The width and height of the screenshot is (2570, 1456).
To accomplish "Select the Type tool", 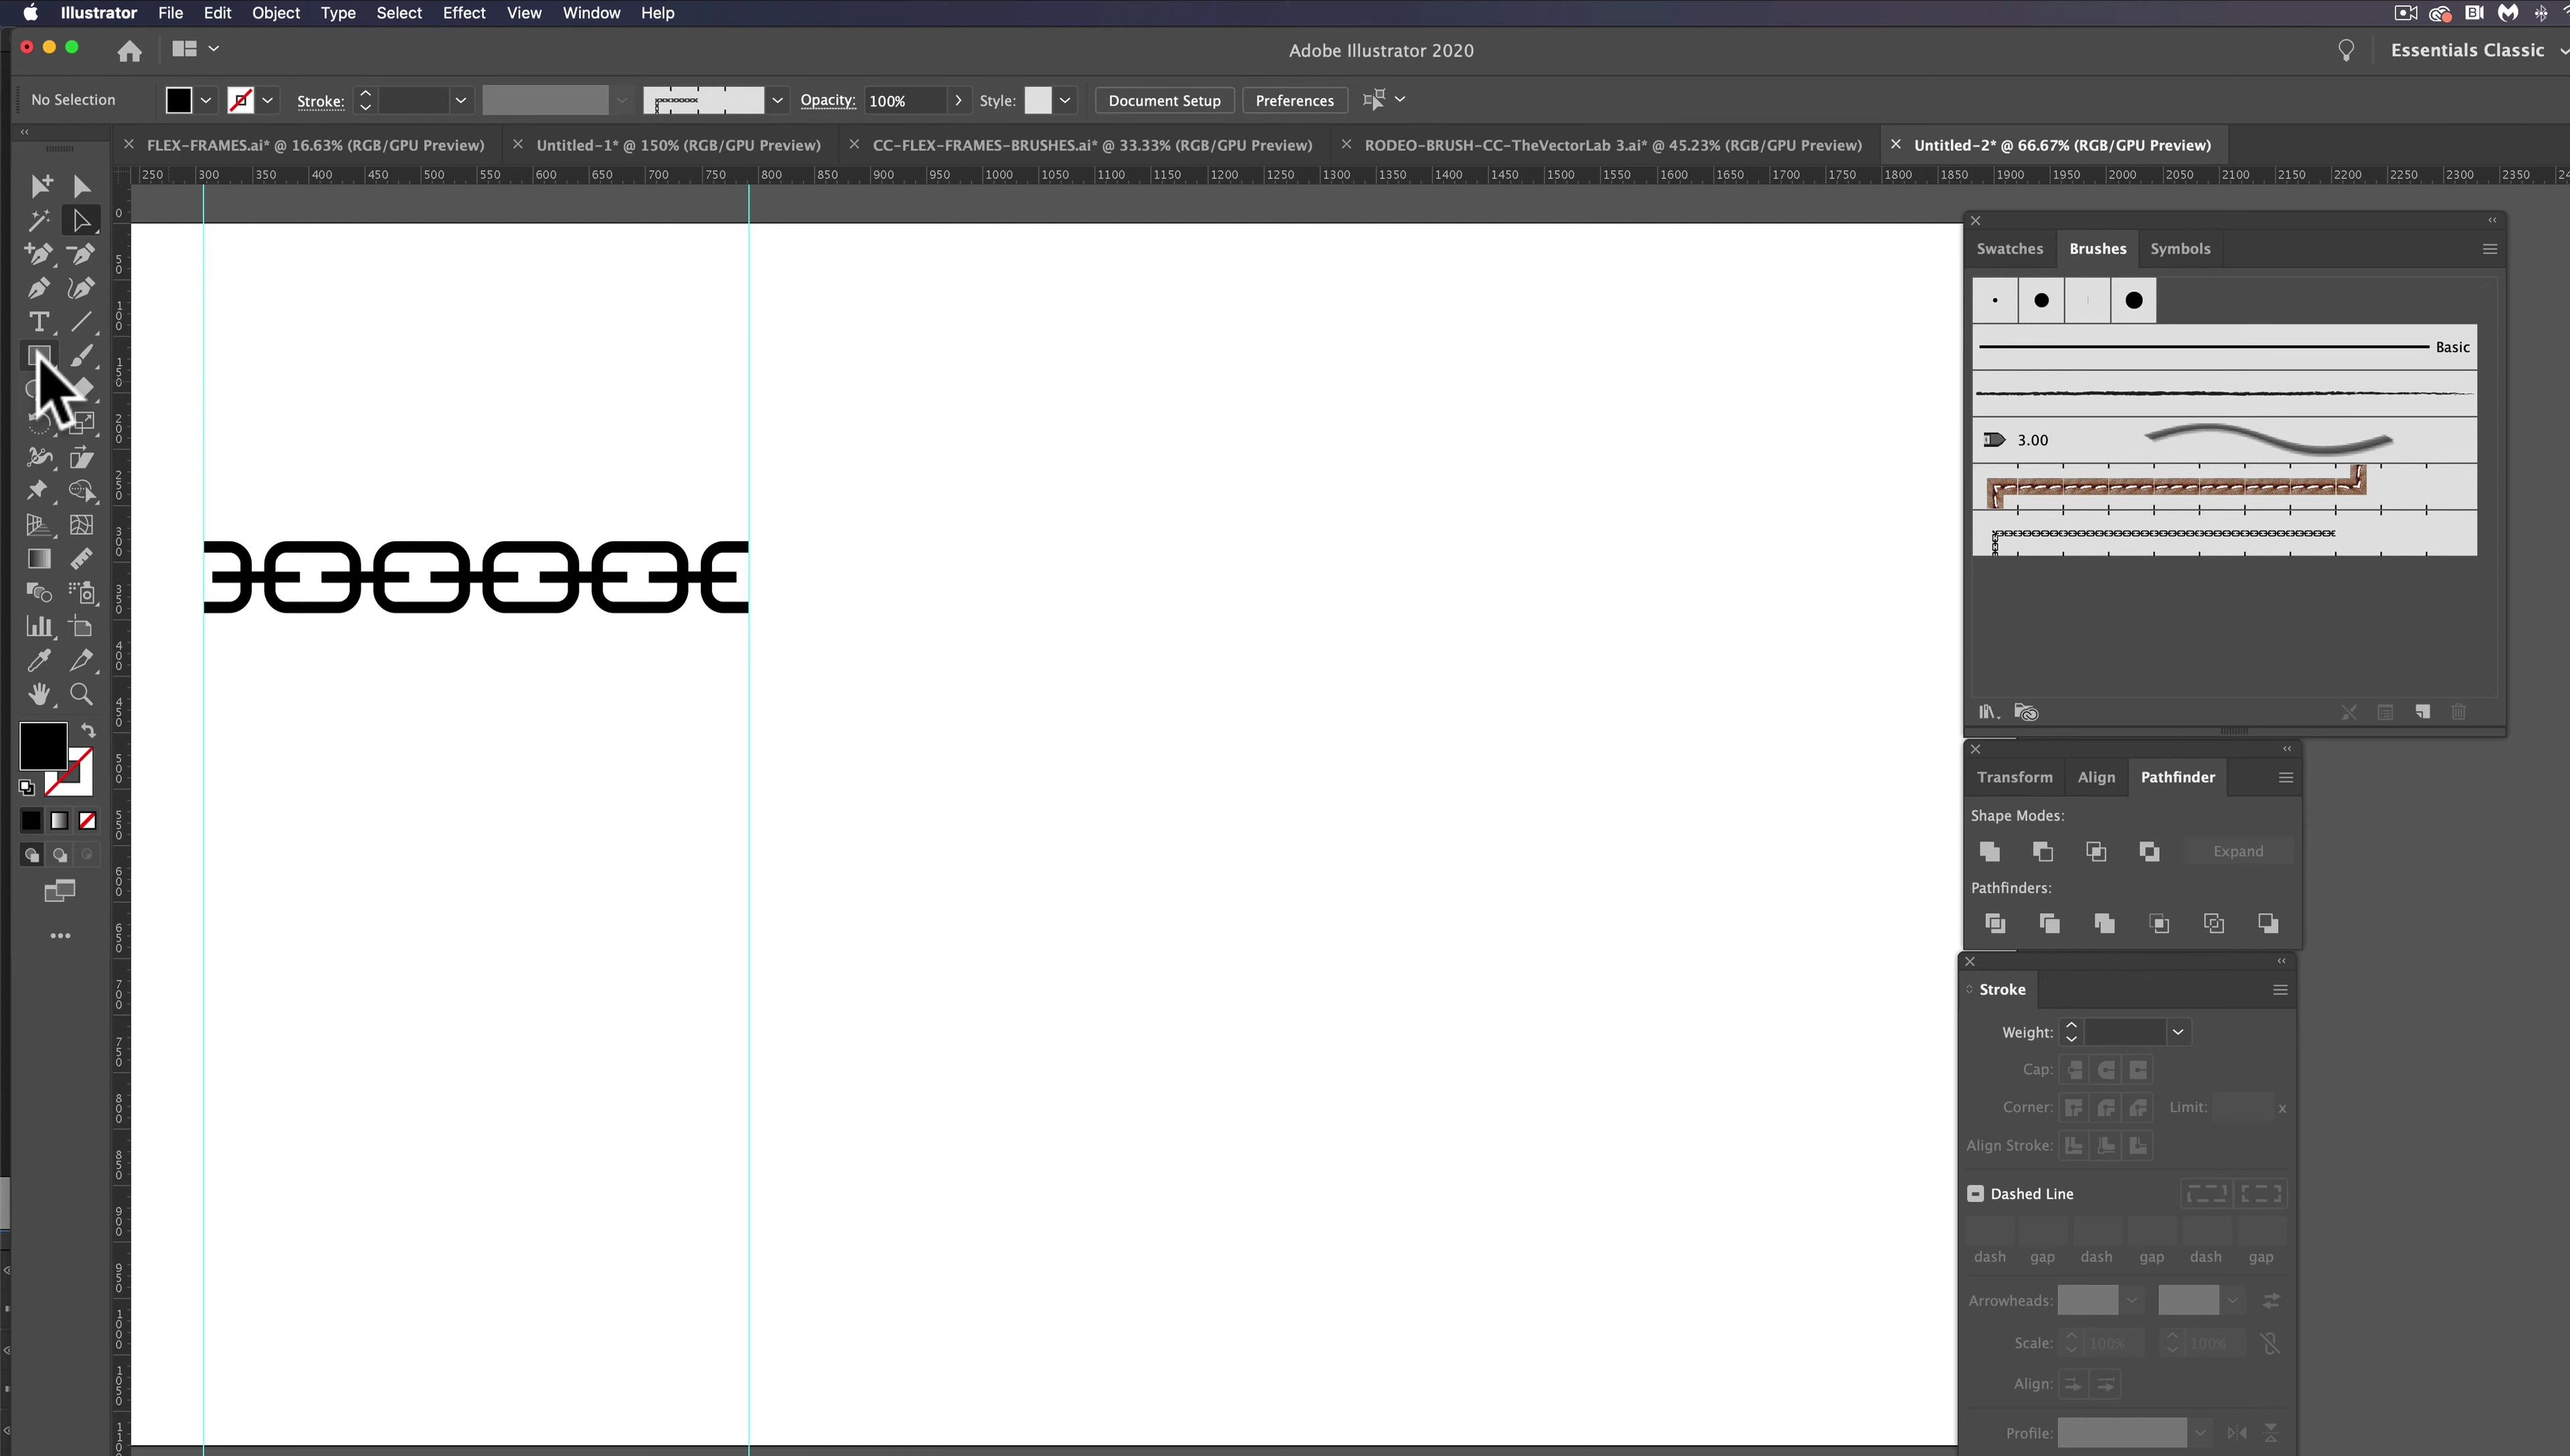I will 39,322.
